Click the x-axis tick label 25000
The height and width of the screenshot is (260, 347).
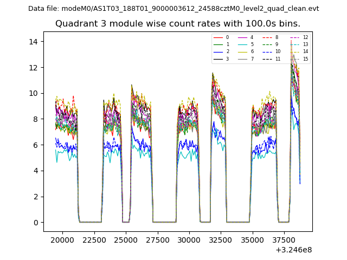coord(126,240)
